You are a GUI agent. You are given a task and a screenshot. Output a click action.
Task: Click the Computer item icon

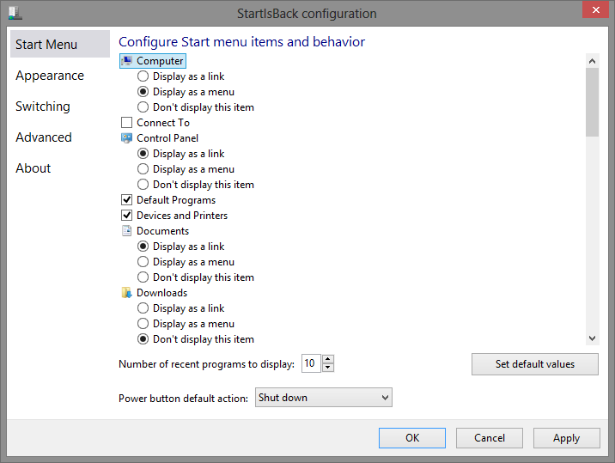pyautogui.click(x=126, y=61)
